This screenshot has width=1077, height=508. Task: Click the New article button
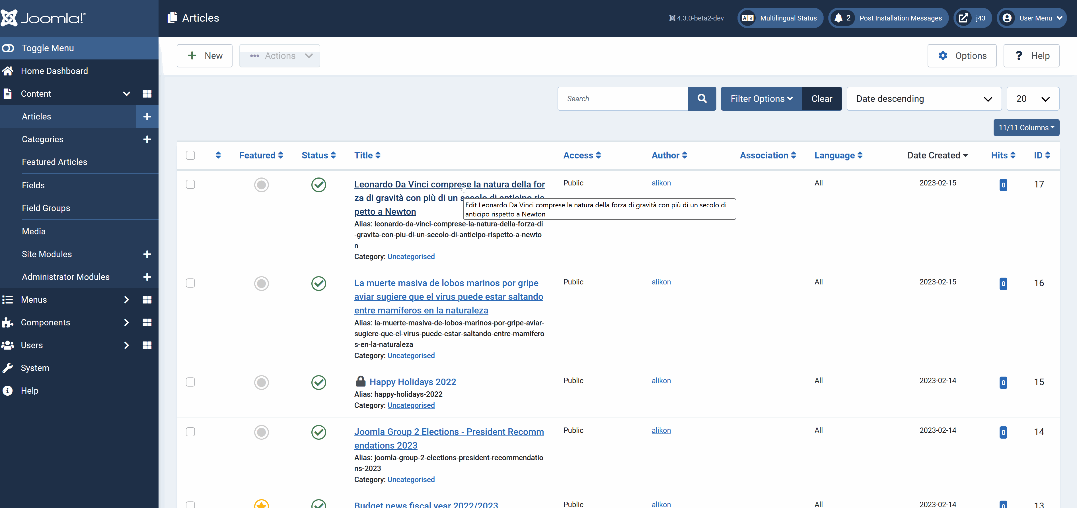pos(204,55)
